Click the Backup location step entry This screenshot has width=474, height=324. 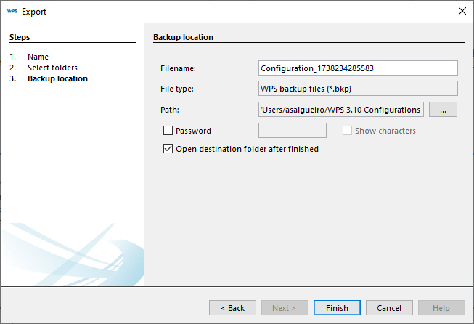coord(57,78)
